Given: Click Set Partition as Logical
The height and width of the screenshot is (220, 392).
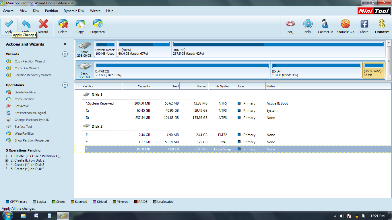Looking at the screenshot, I should 30,113.
